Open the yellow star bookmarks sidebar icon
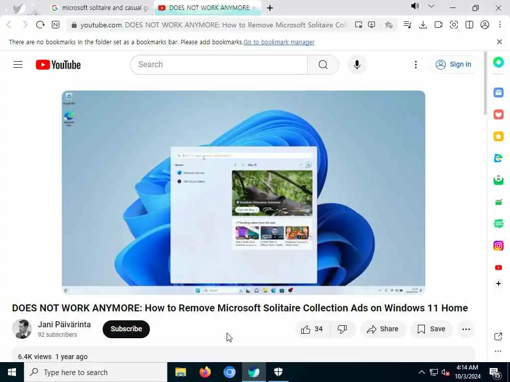This screenshot has height=382, width=510. coord(498,136)
